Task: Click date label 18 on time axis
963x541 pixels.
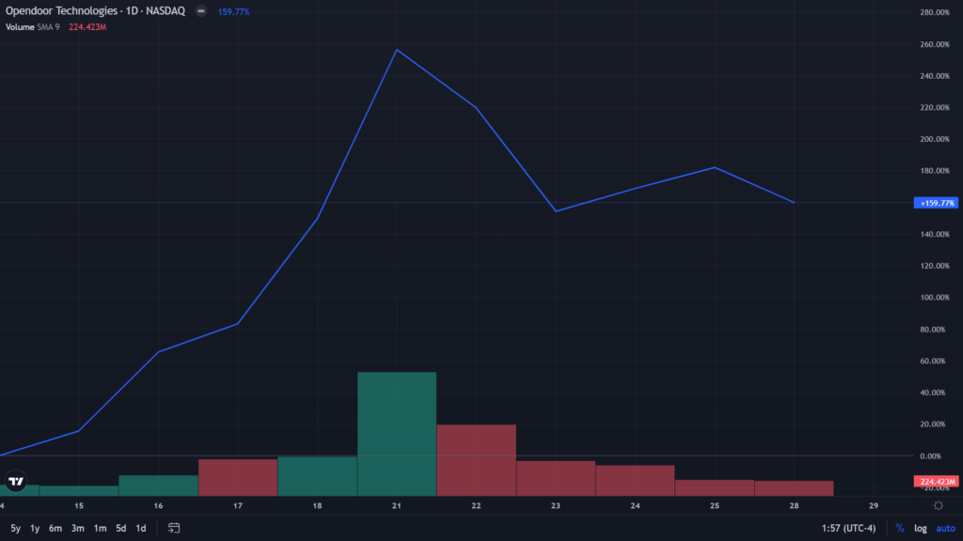Action: (x=317, y=506)
